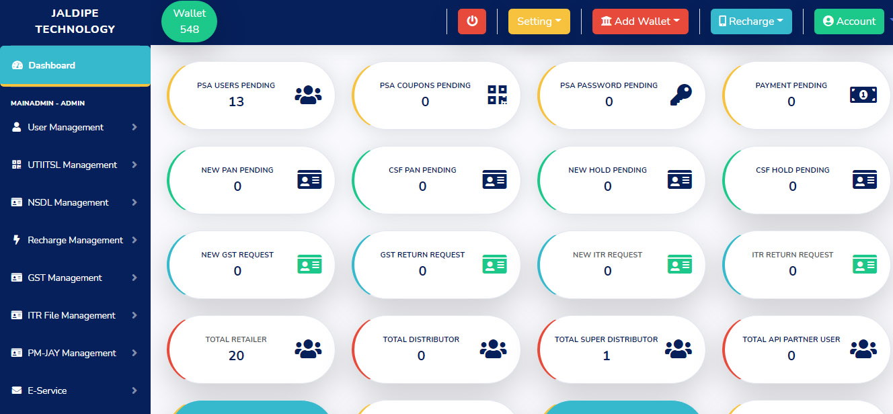Click the GST Return Request green card icon
The width and height of the screenshot is (893, 414).
(x=494, y=264)
